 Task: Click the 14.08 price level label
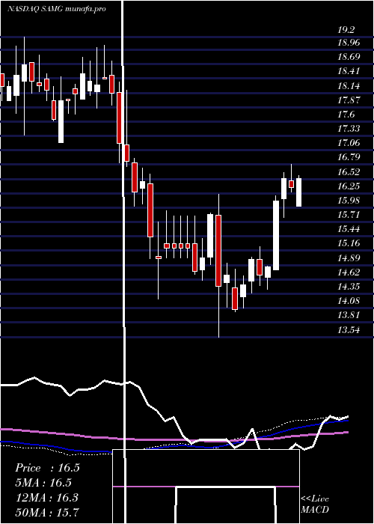(x=349, y=300)
